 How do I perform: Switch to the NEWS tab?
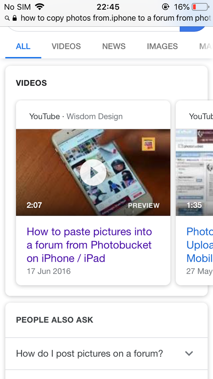[114, 46]
